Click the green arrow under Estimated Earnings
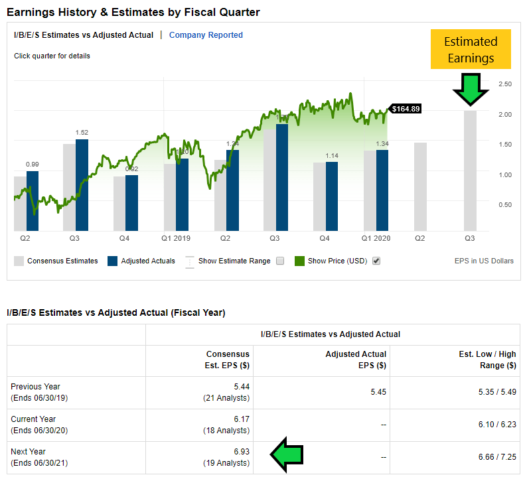The image size is (527, 479). [471, 88]
